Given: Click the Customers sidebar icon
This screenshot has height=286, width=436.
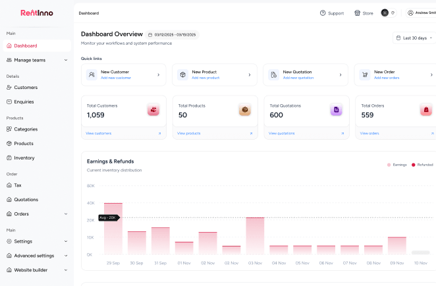Looking at the screenshot, I should pos(9,88).
